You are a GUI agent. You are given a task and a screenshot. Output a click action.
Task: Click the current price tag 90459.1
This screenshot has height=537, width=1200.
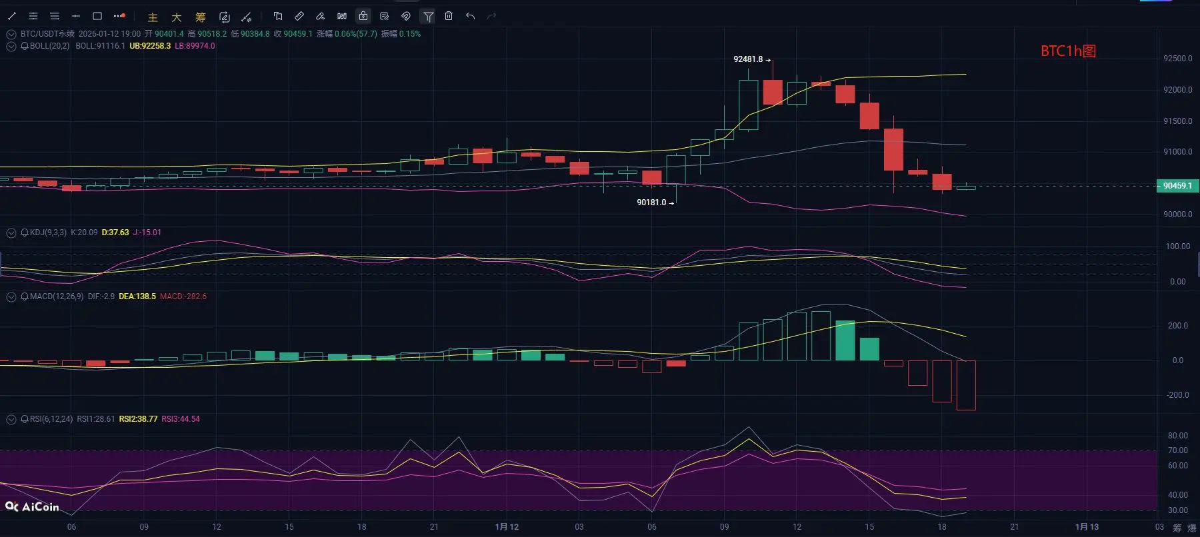point(1177,186)
